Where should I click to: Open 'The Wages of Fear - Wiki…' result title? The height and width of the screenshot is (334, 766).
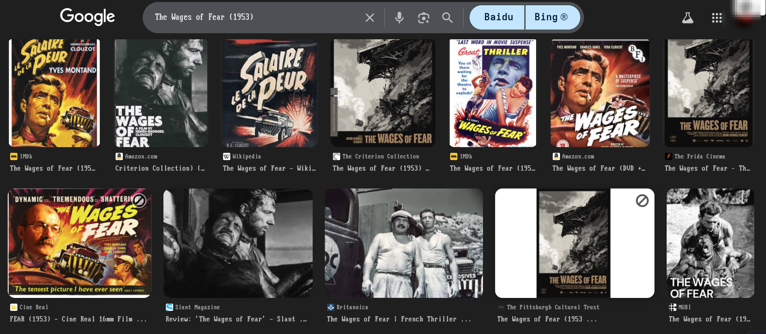[269, 168]
